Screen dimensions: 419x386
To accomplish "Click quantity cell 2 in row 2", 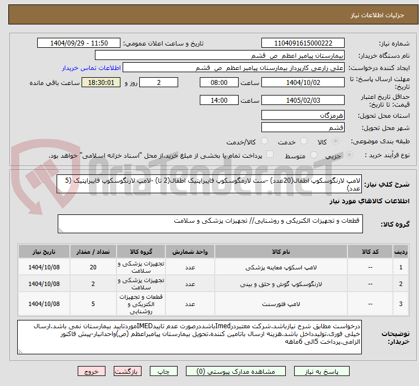I will coord(93,284).
